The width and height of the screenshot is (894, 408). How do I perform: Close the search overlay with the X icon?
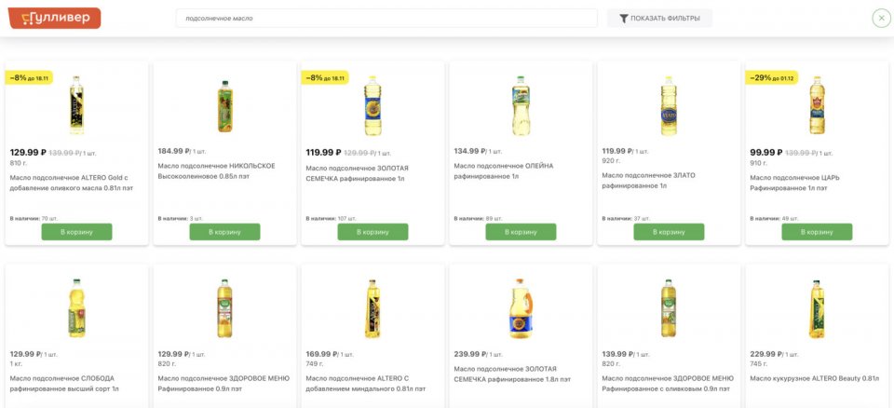coord(881,18)
